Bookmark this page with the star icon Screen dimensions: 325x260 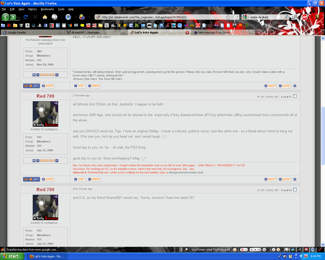pos(228,17)
